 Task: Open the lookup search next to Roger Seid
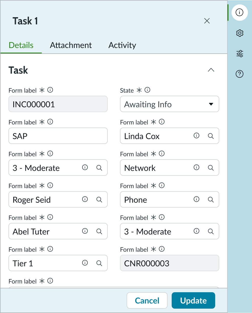point(99,199)
